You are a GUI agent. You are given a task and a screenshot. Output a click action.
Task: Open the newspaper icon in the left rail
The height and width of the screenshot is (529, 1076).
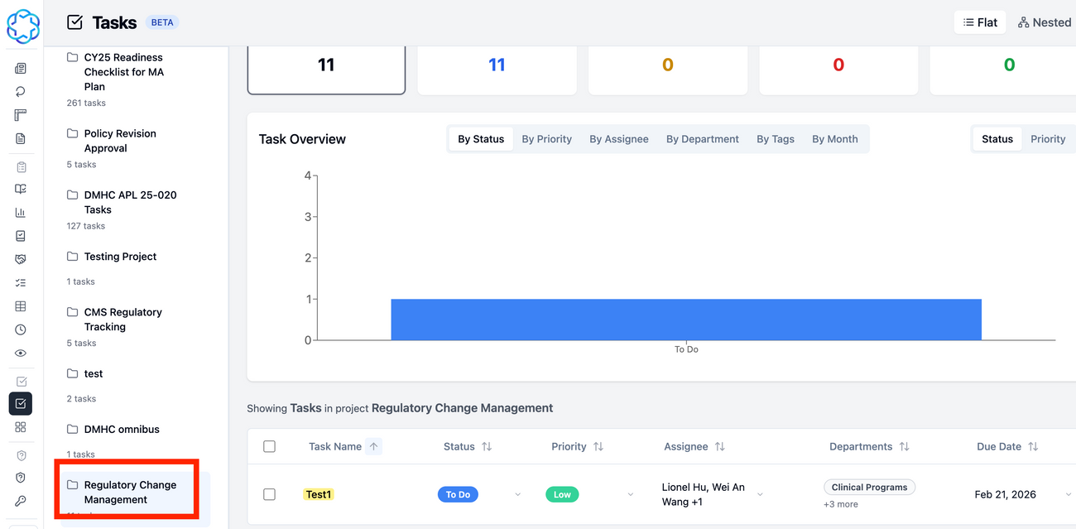coord(21,68)
